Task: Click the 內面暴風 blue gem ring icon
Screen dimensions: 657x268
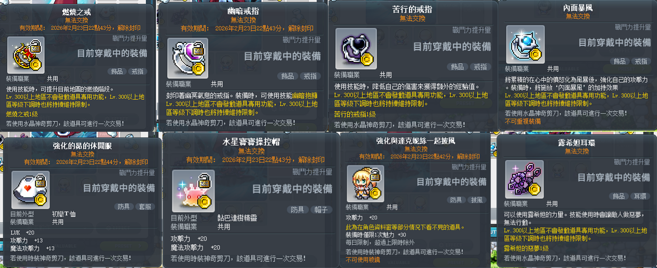Action: tap(525, 44)
